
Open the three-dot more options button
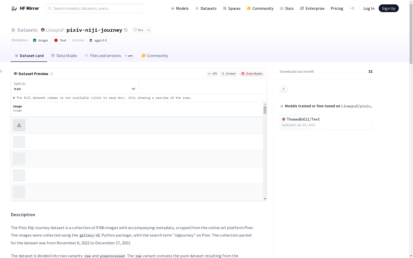(284, 89)
